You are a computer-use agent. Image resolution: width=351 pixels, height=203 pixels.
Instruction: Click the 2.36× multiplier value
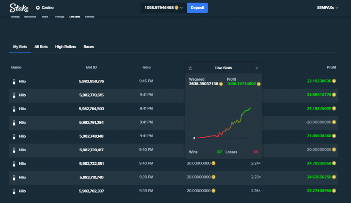pyautogui.click(x=256, y=191)
